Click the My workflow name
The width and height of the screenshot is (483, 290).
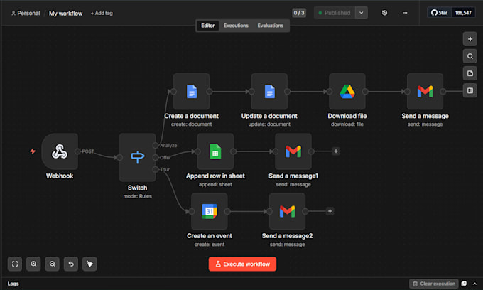(65, 14)
